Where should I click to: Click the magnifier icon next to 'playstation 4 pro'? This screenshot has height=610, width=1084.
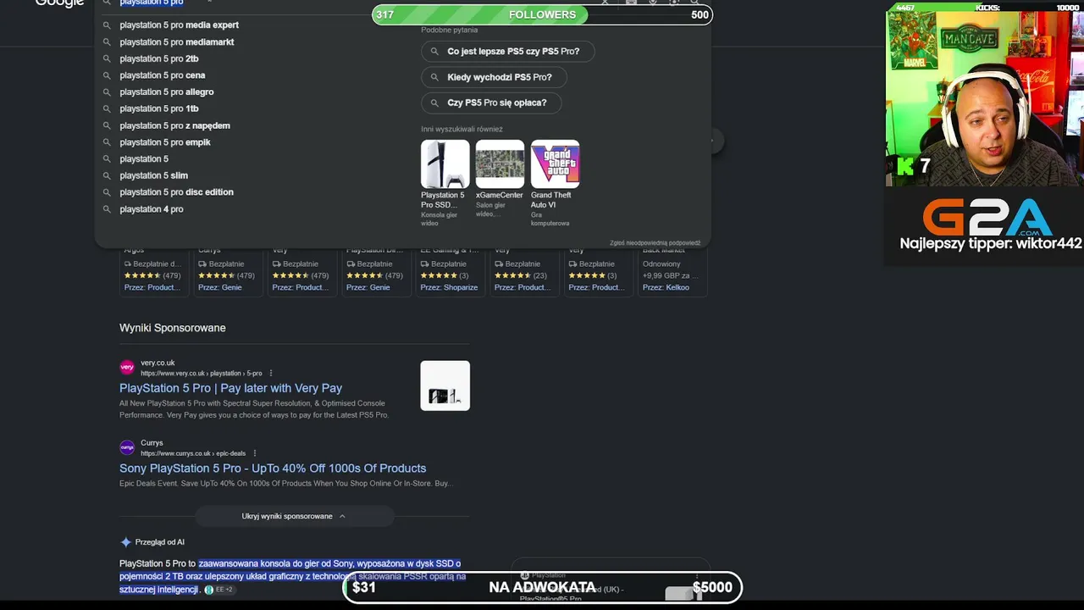pyautogui.click(x=107, y=209)
